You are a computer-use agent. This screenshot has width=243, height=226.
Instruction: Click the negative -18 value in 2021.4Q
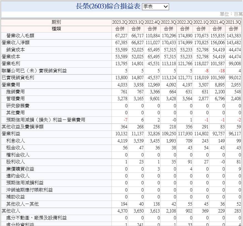tap(221, 71)
